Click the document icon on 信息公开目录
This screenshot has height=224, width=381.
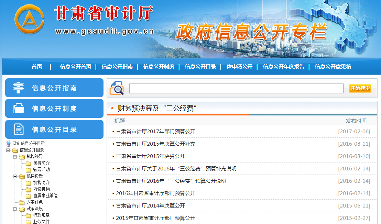(x=19, y=130)
